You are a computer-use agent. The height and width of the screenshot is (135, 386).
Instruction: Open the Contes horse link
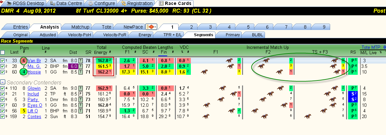click(34, 116)
